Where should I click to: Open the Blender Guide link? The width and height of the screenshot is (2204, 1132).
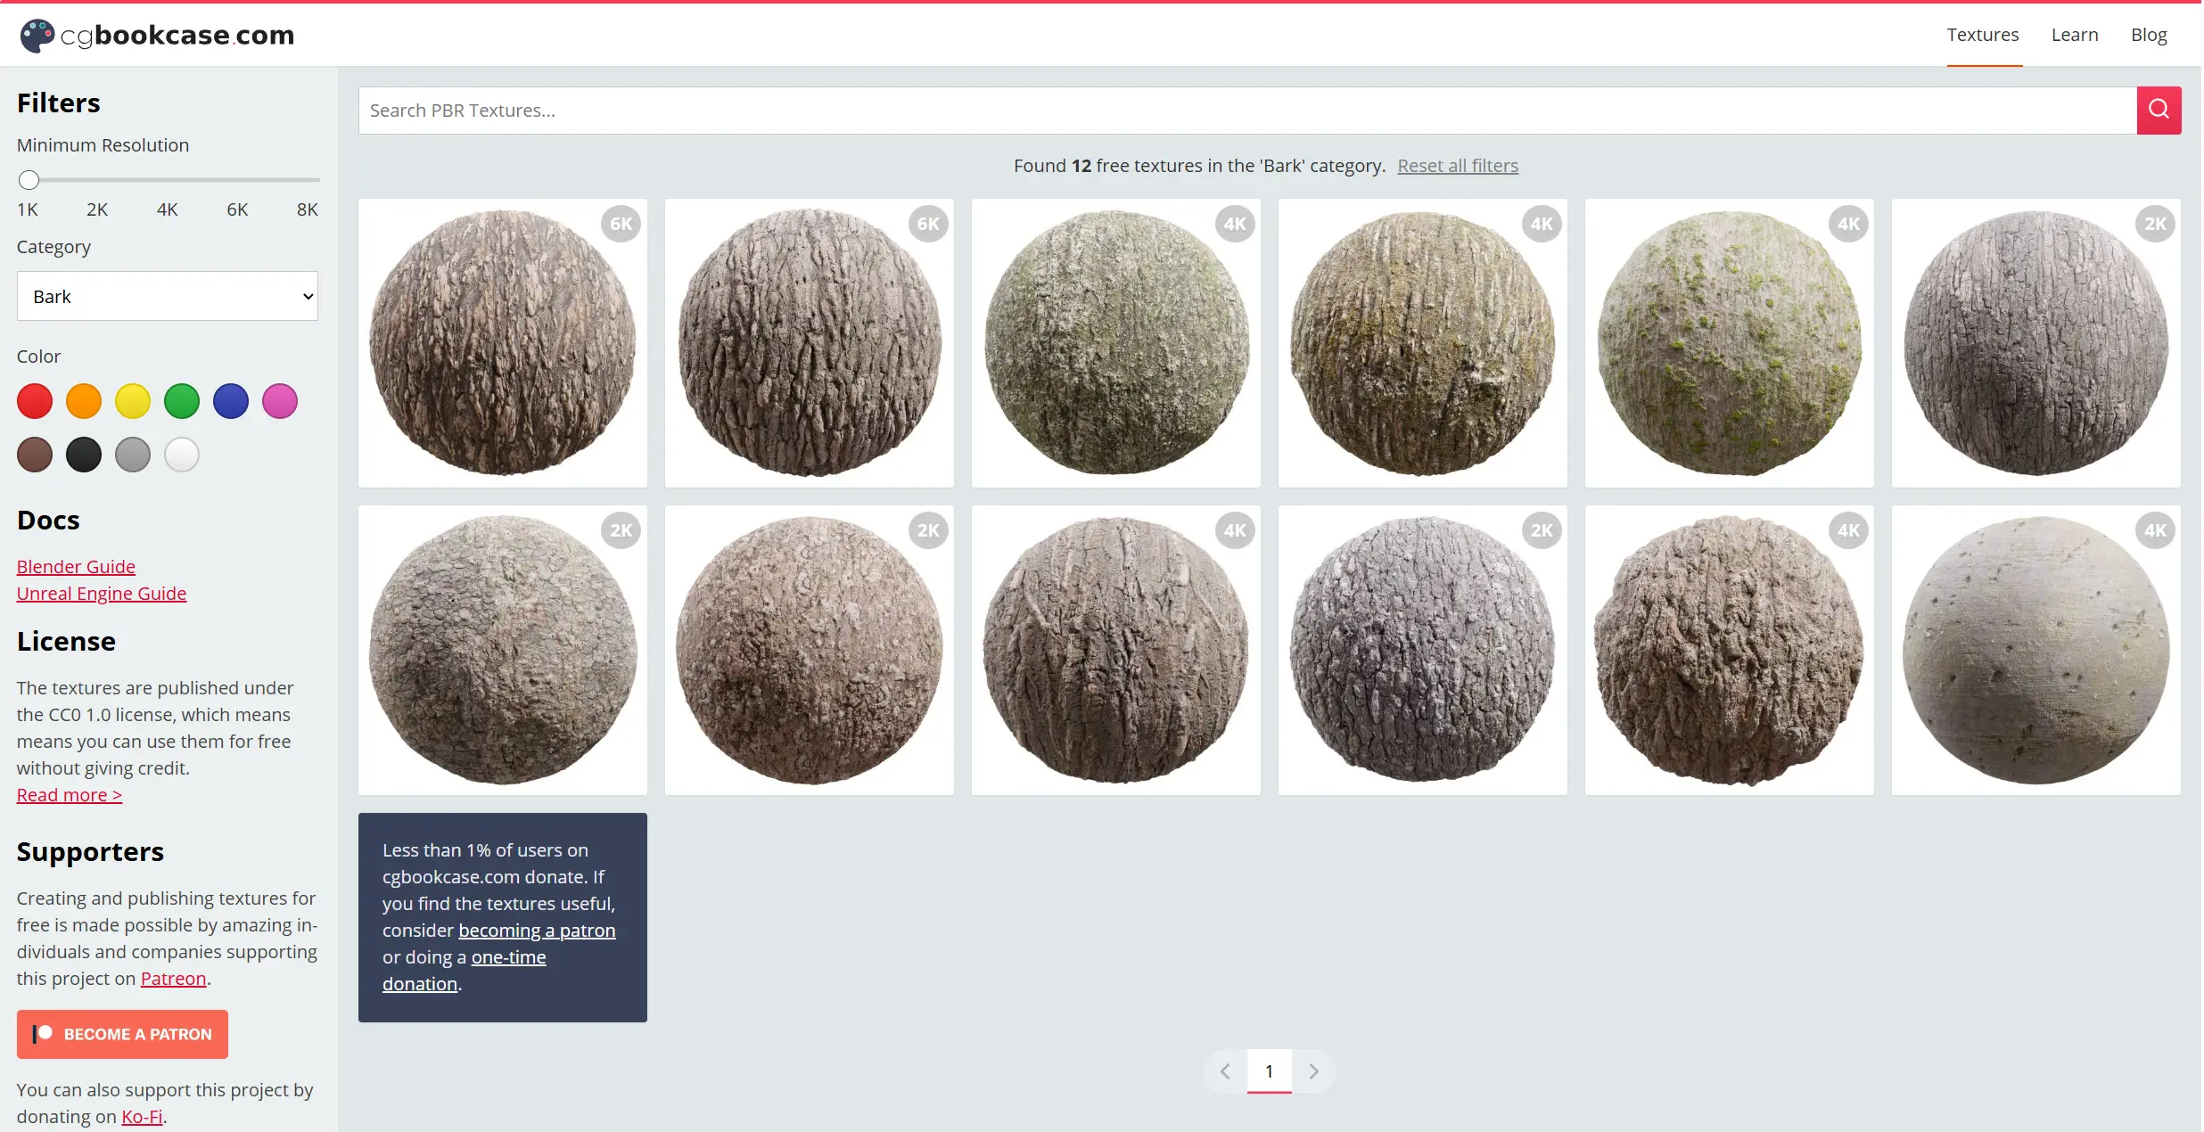point(76,567)
